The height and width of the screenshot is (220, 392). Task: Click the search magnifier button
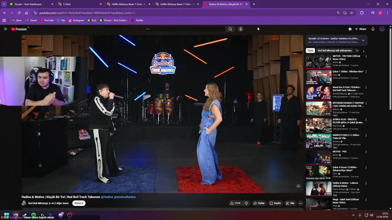click(x=230, y=29)
